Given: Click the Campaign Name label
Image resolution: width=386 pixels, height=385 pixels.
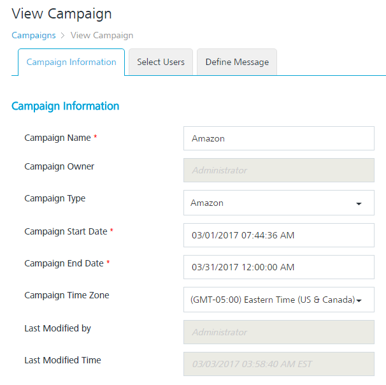Looking at the screenshot, I should (x=57, y=138).
